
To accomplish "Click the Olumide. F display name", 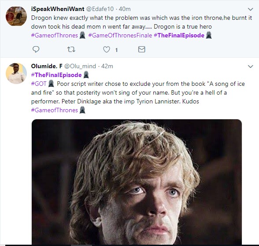I will 47,66.
